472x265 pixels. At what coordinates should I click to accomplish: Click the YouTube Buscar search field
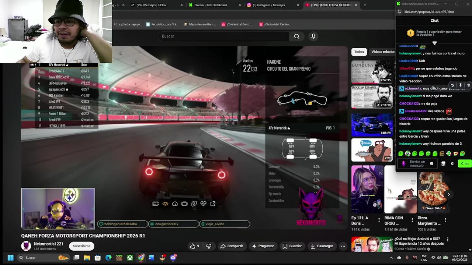pyautogui.click(x=223, y=36)
